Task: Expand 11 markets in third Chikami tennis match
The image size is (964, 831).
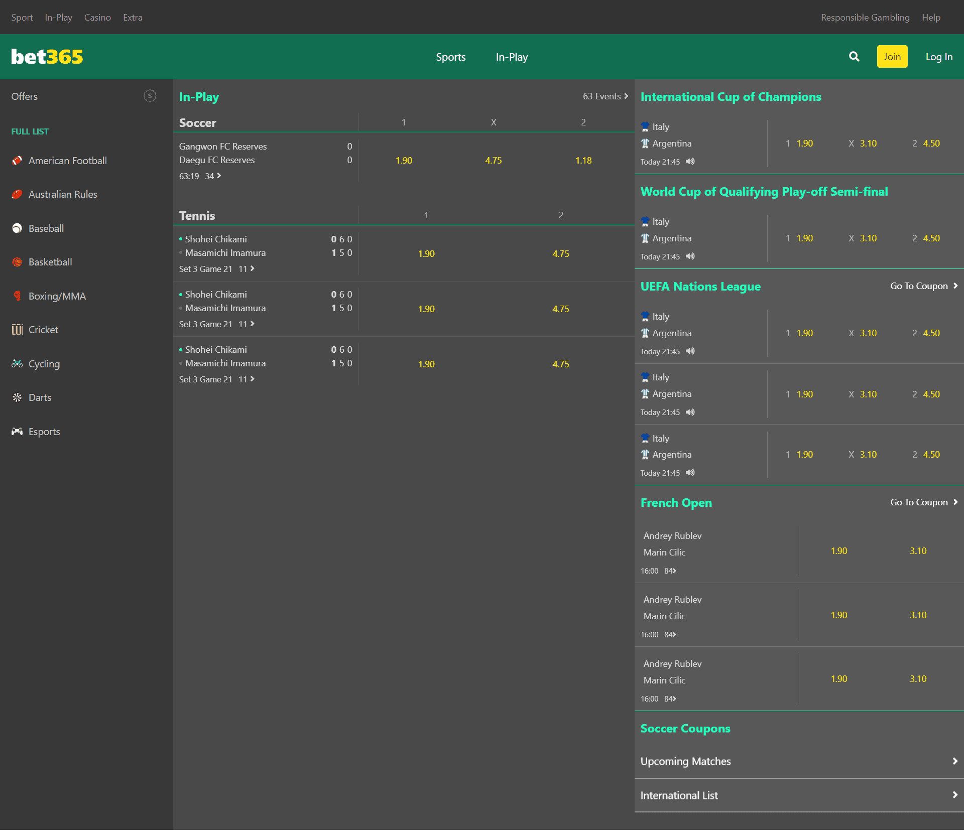Action: click(x=247, y=379)
